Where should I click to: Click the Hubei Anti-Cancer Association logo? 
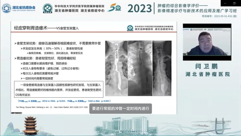point(18,8)
